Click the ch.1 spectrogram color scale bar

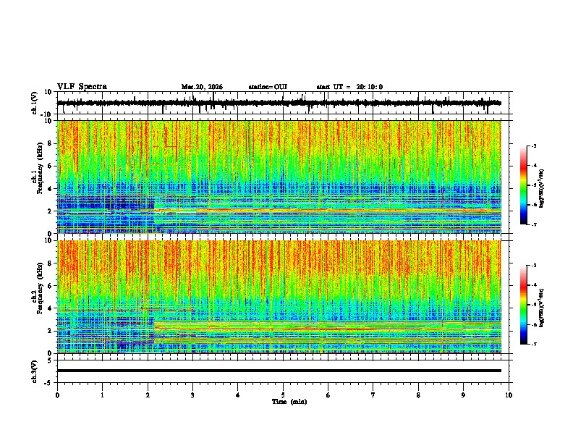[x=523, y=185]
